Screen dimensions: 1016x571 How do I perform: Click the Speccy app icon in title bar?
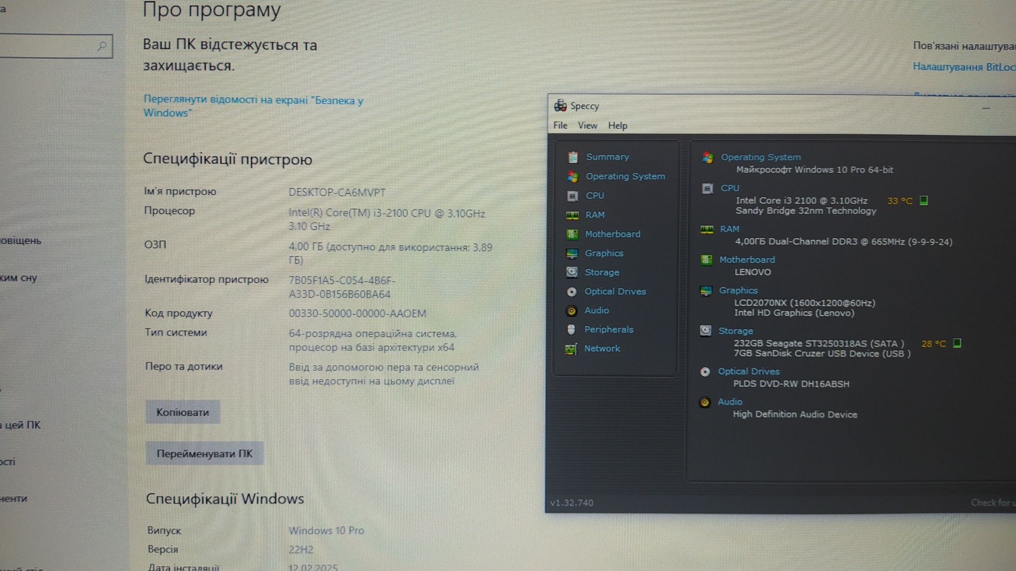(x=560, y=106)
